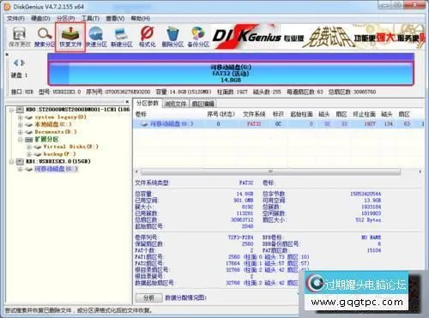Click the DiskGenius banner advertisement

(x=318, y=37)
